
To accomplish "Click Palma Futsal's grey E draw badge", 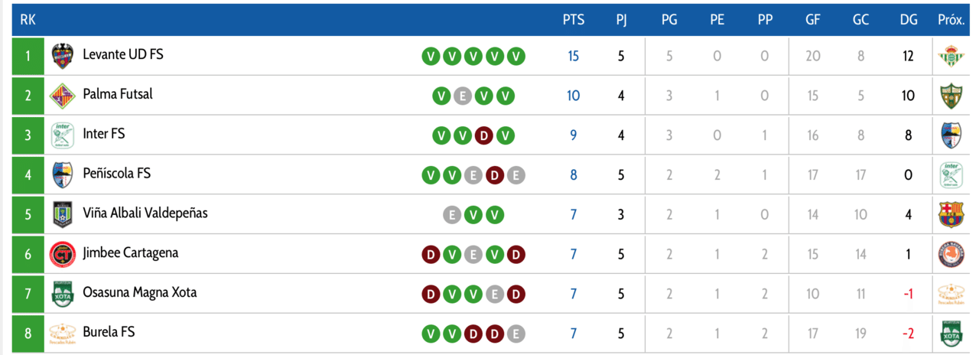I will click(x=462, y=96).
